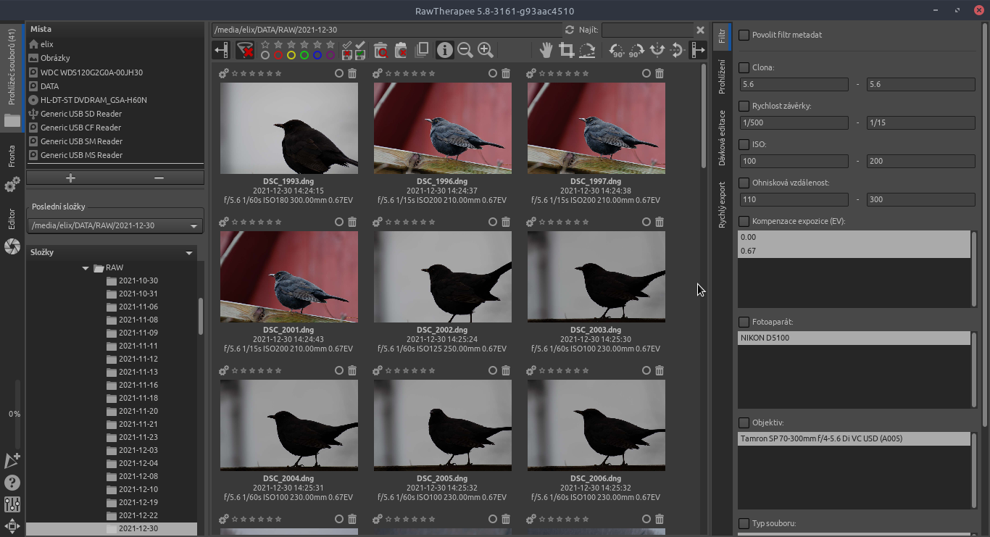Enable Povolit filtr metadat checkbox

pos(744,35)
